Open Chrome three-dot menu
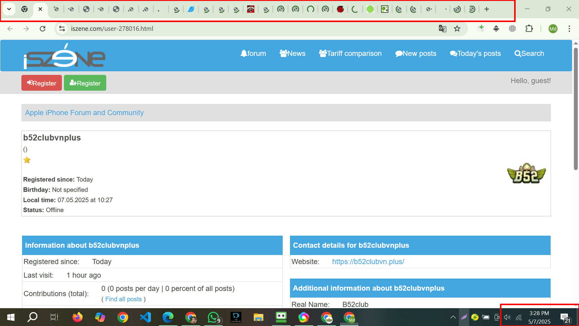The width and height of the screenshot is (579, 326). click(x=569, y=29)
